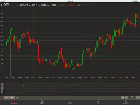The image size is (140, 105).
Task: Tap the Wi-Fi carrier status icon
Action: 6,1
